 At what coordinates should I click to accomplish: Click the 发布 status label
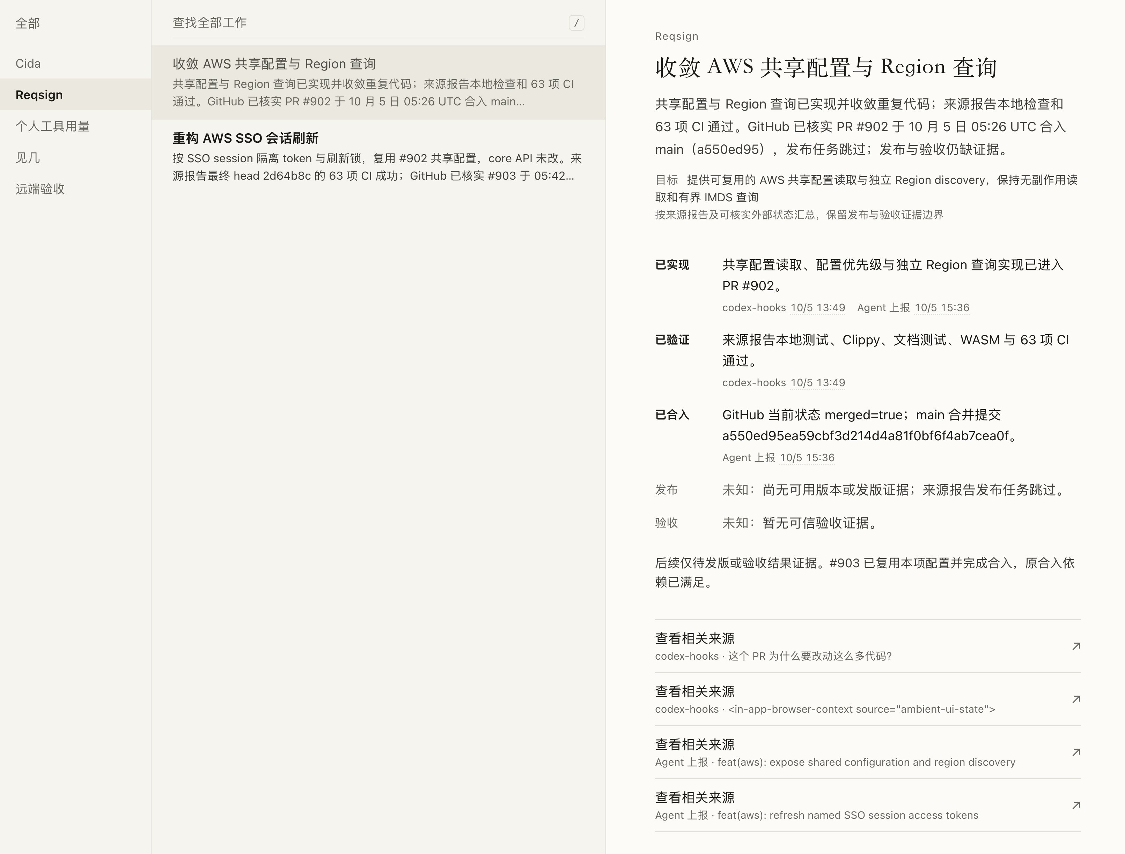pos(666,489)
